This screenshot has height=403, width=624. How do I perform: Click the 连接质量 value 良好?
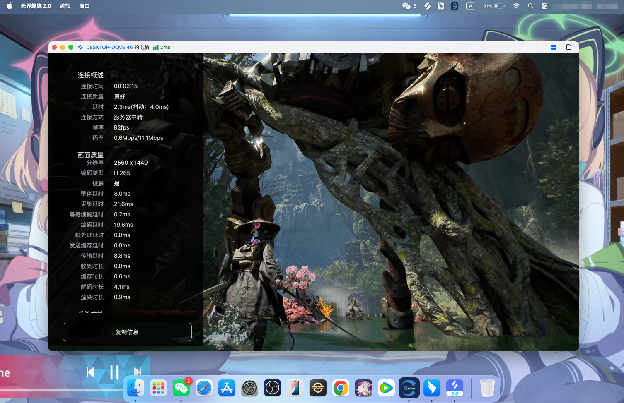pyautogui.click(x=120, y=96)
